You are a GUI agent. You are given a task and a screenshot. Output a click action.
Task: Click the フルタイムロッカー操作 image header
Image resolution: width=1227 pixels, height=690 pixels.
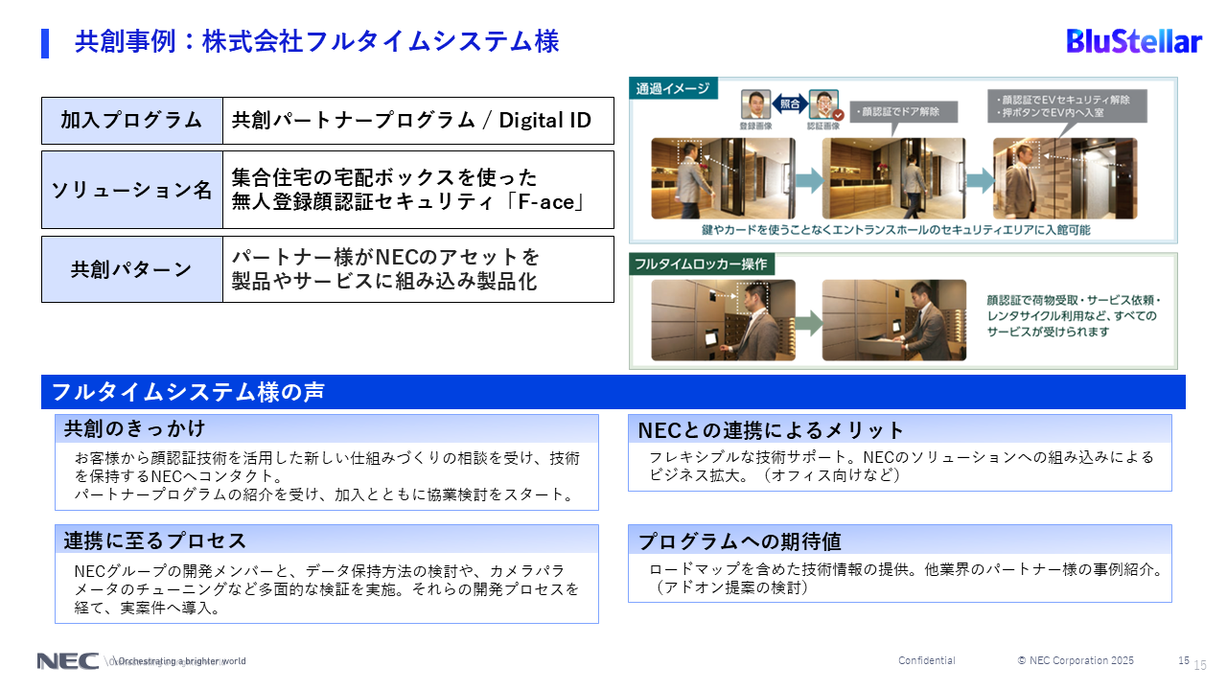(x=704, y=264)
